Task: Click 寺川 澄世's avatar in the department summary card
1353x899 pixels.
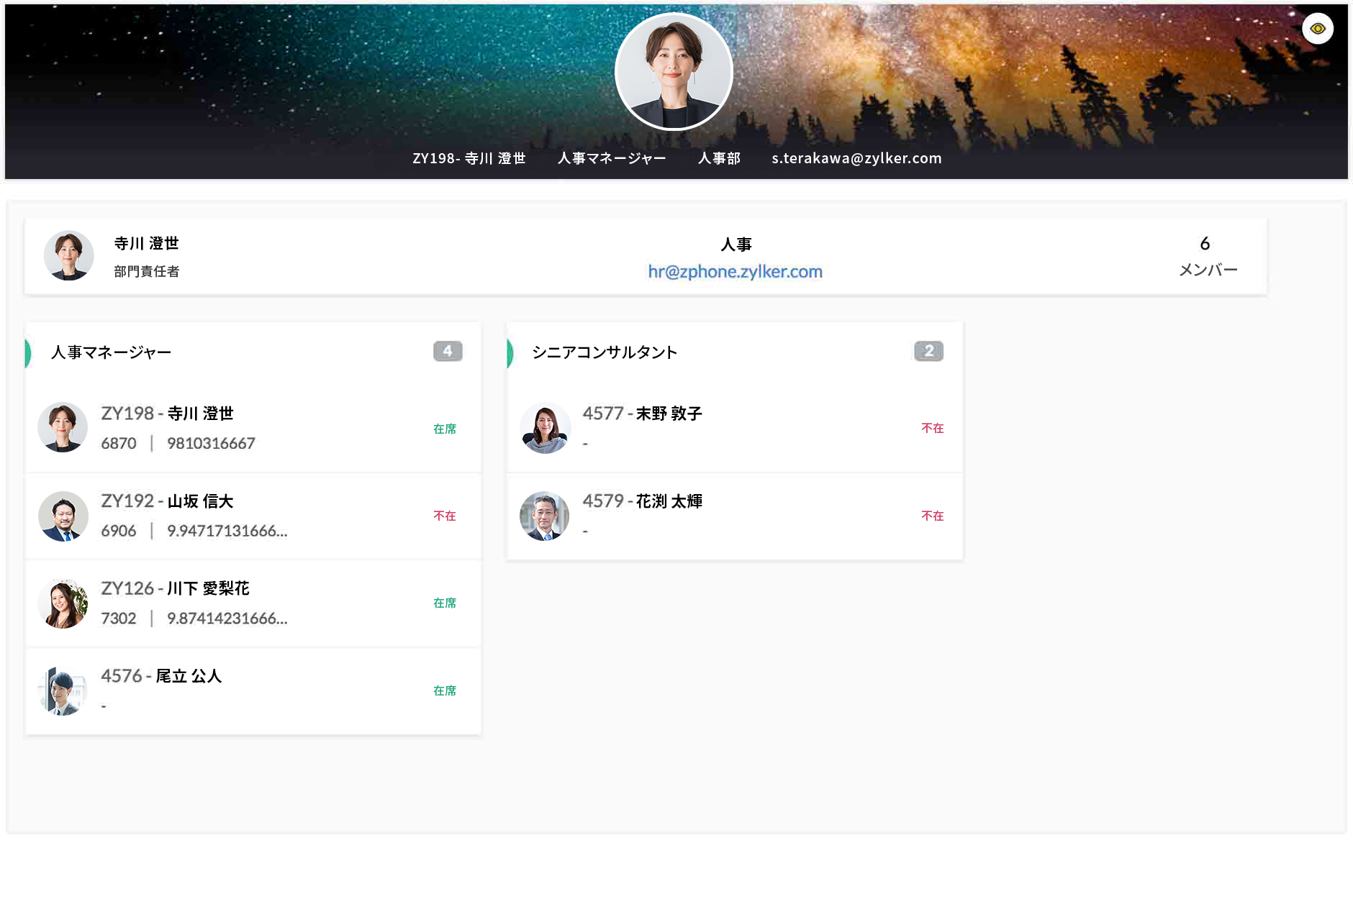Action: pos(69,255)
